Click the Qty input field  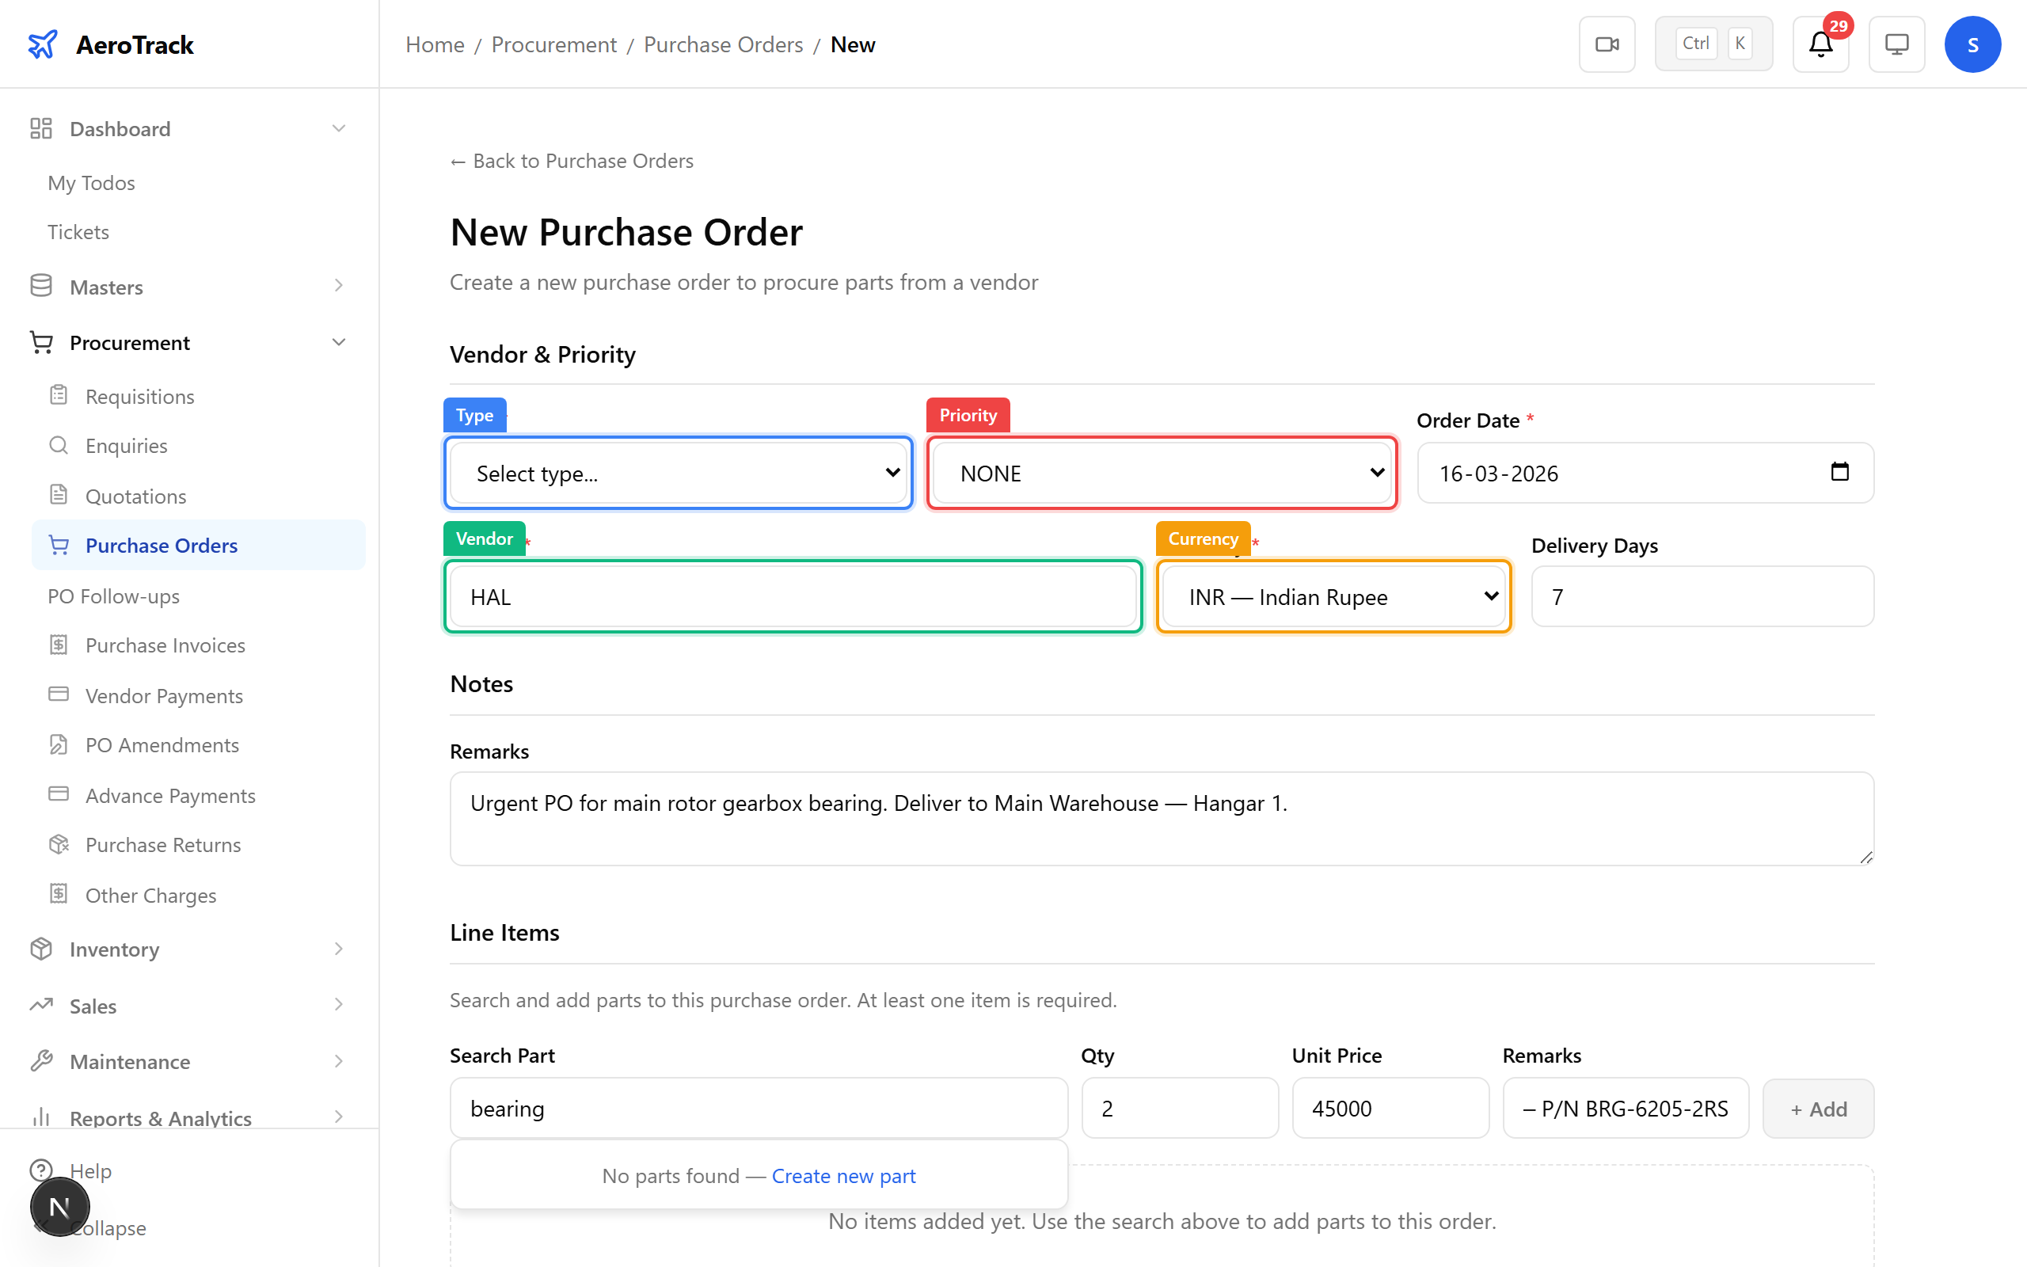(x=1179, y=1108)
